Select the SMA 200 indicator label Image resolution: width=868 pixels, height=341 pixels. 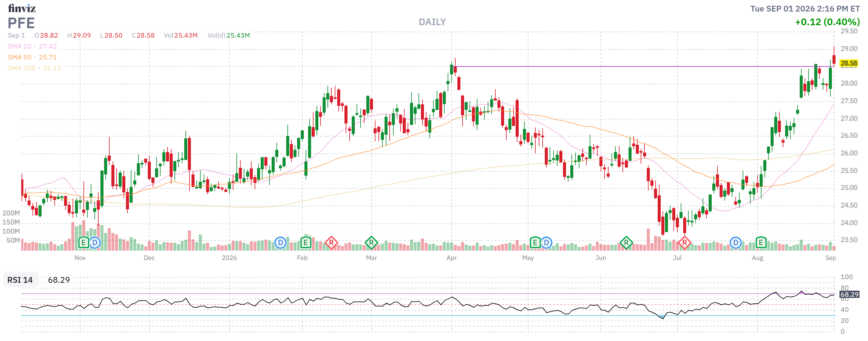tap(34, 68)
